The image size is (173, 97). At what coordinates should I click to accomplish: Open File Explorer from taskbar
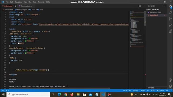[78, 95]
